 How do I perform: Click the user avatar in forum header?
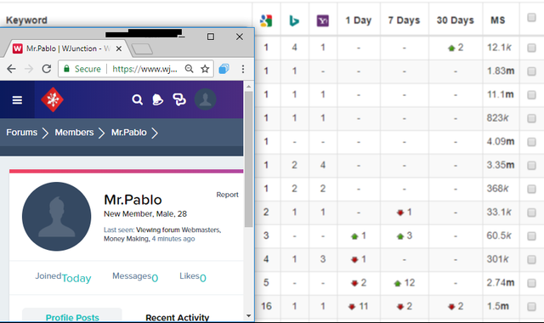coord(205,99)
